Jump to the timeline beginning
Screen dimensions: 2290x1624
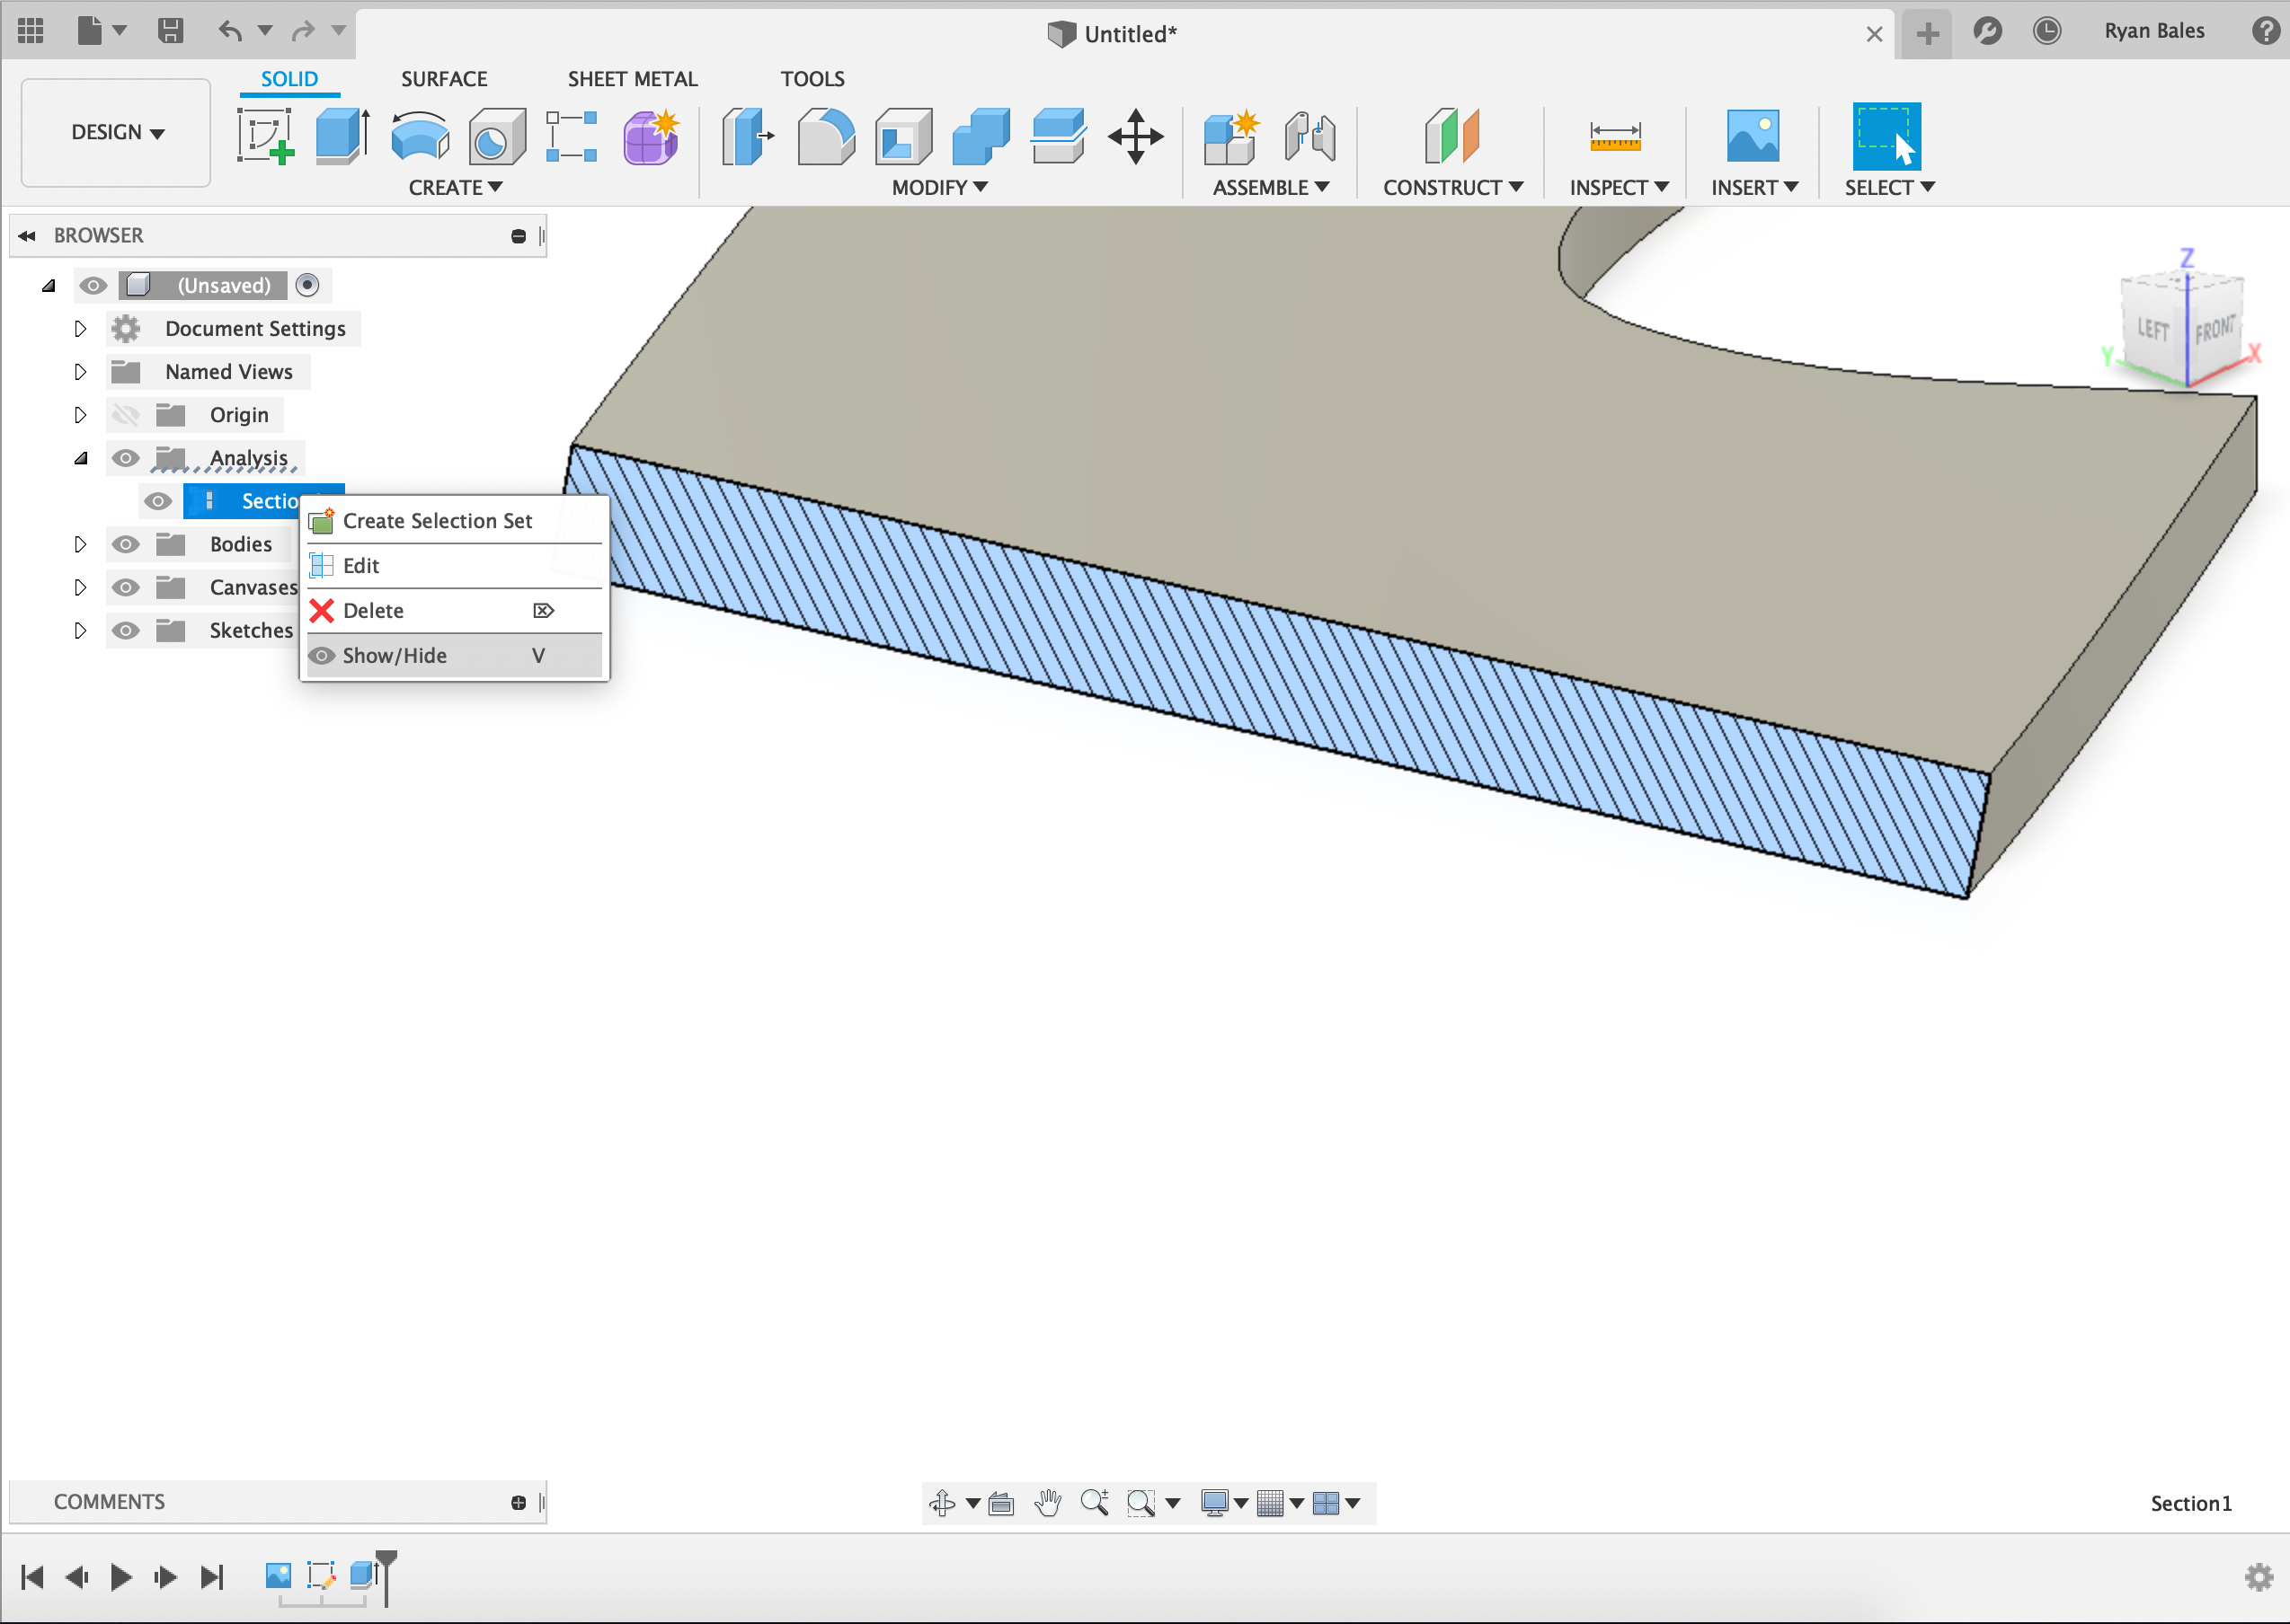[32, 1577]
